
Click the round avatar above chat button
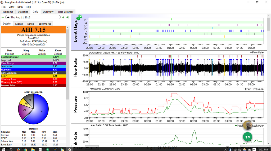[x=247, y=125]
